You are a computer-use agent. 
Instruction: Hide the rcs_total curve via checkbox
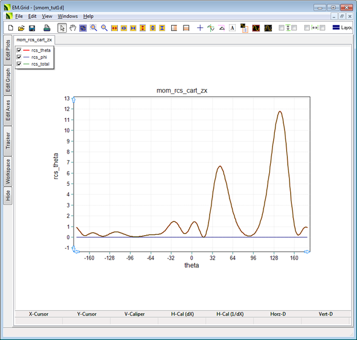(19, 64)
